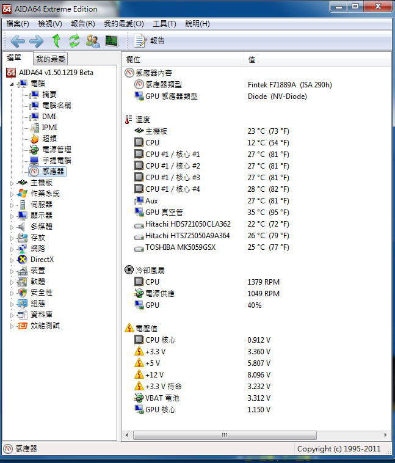
Task: Click the 電源管理 icon in tree
Action: click(x=34, y=150)
